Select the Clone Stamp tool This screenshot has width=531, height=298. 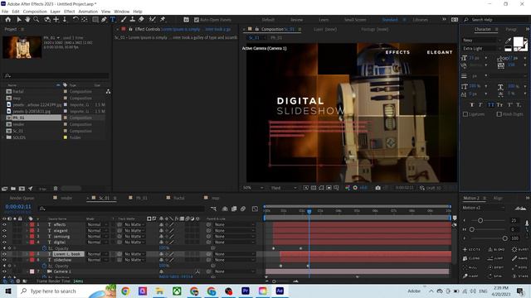(x=133, y=20)
